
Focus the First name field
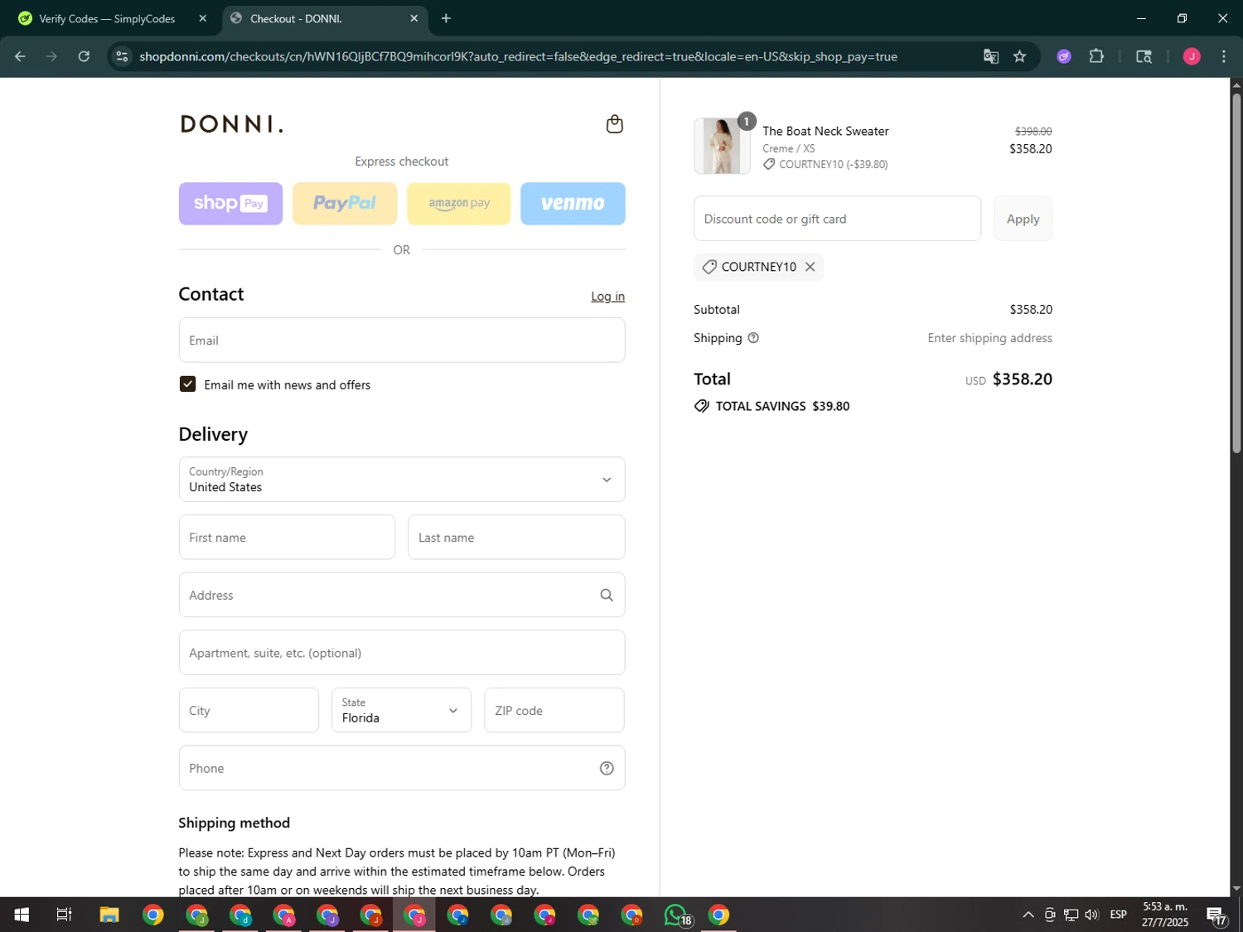pyautogui.click(x=287, y=538)
